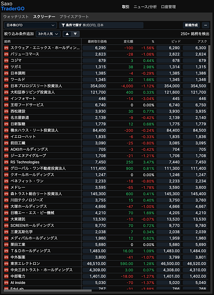Image resolution: width=214 pixels, height=295 pixels.
Task: Select the ベネフィット・ワン row name
Action: 27,181
